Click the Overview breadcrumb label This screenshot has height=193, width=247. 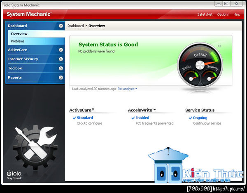(x=97, y=26)
